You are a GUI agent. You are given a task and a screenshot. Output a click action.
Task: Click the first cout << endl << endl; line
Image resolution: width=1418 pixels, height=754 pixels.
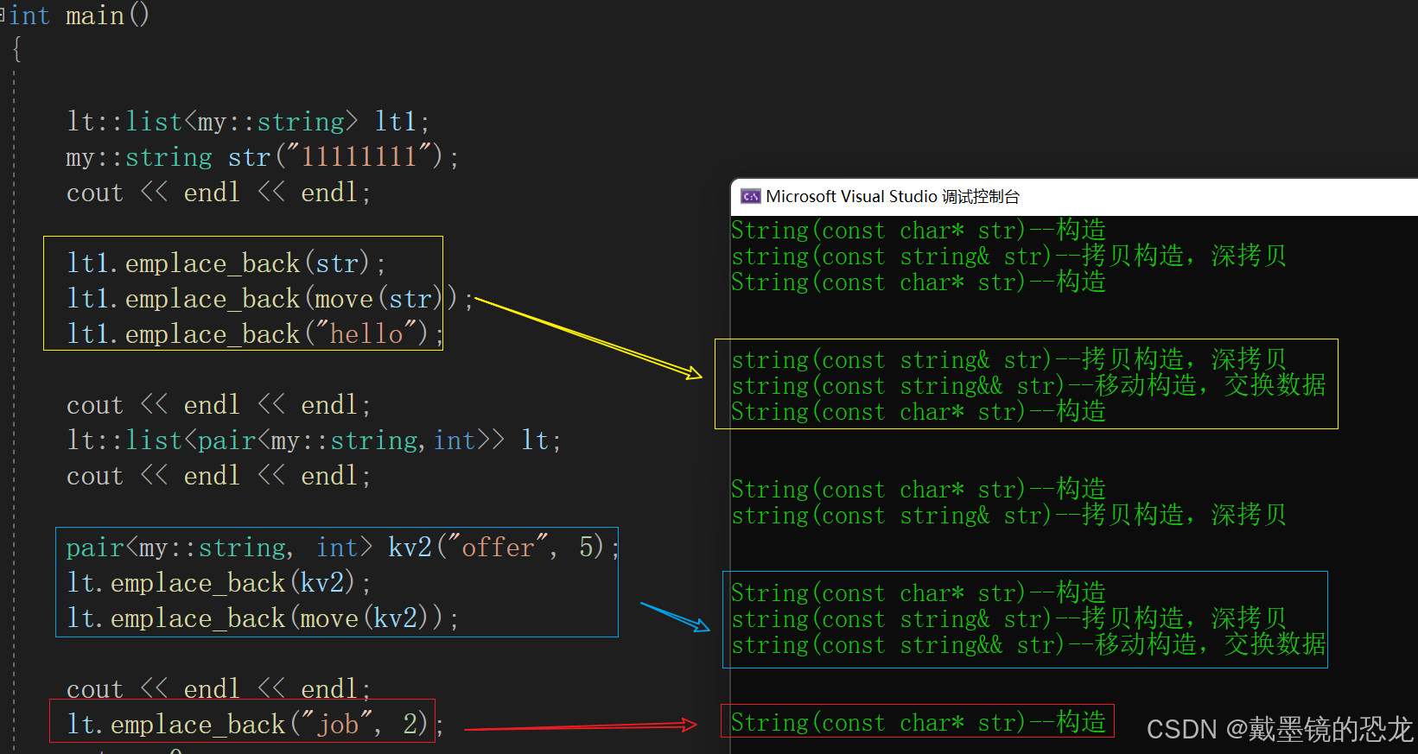(x=219, y=193)
